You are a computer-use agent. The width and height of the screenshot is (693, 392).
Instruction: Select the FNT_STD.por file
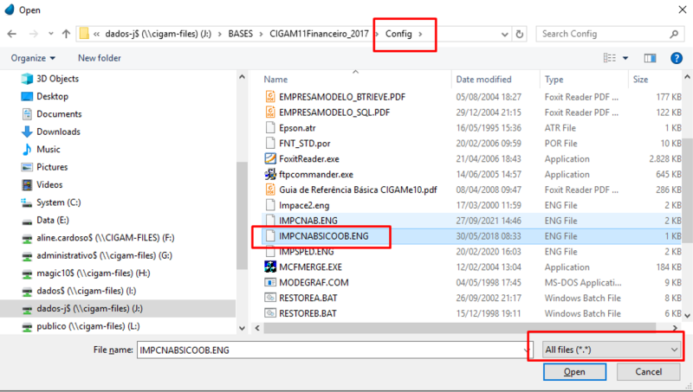point(305,144)
